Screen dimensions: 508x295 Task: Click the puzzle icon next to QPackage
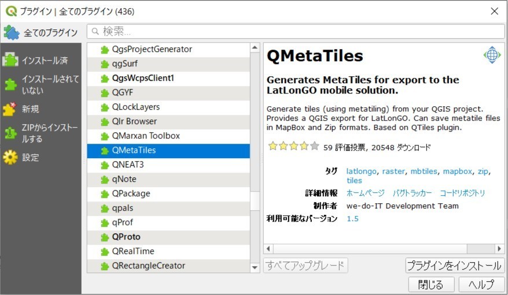pyautogui.click(x=104, y=194)
